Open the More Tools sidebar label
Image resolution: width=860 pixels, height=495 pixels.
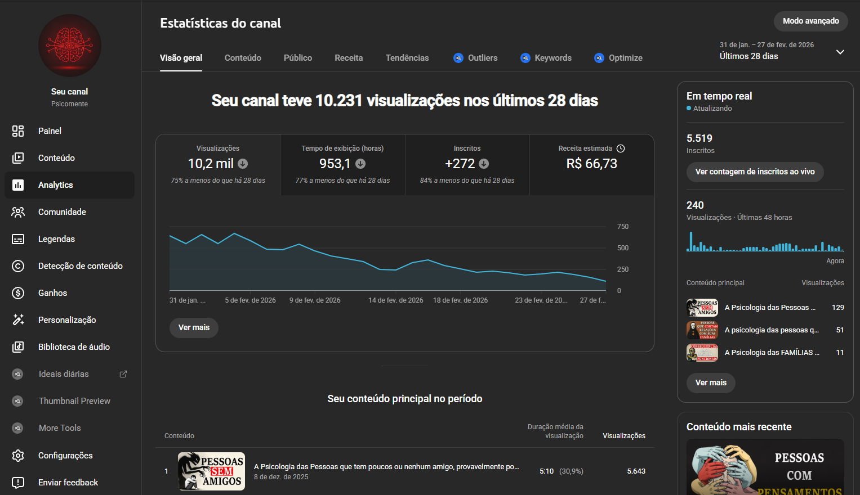pyautogui.click(x=60, y=428)
